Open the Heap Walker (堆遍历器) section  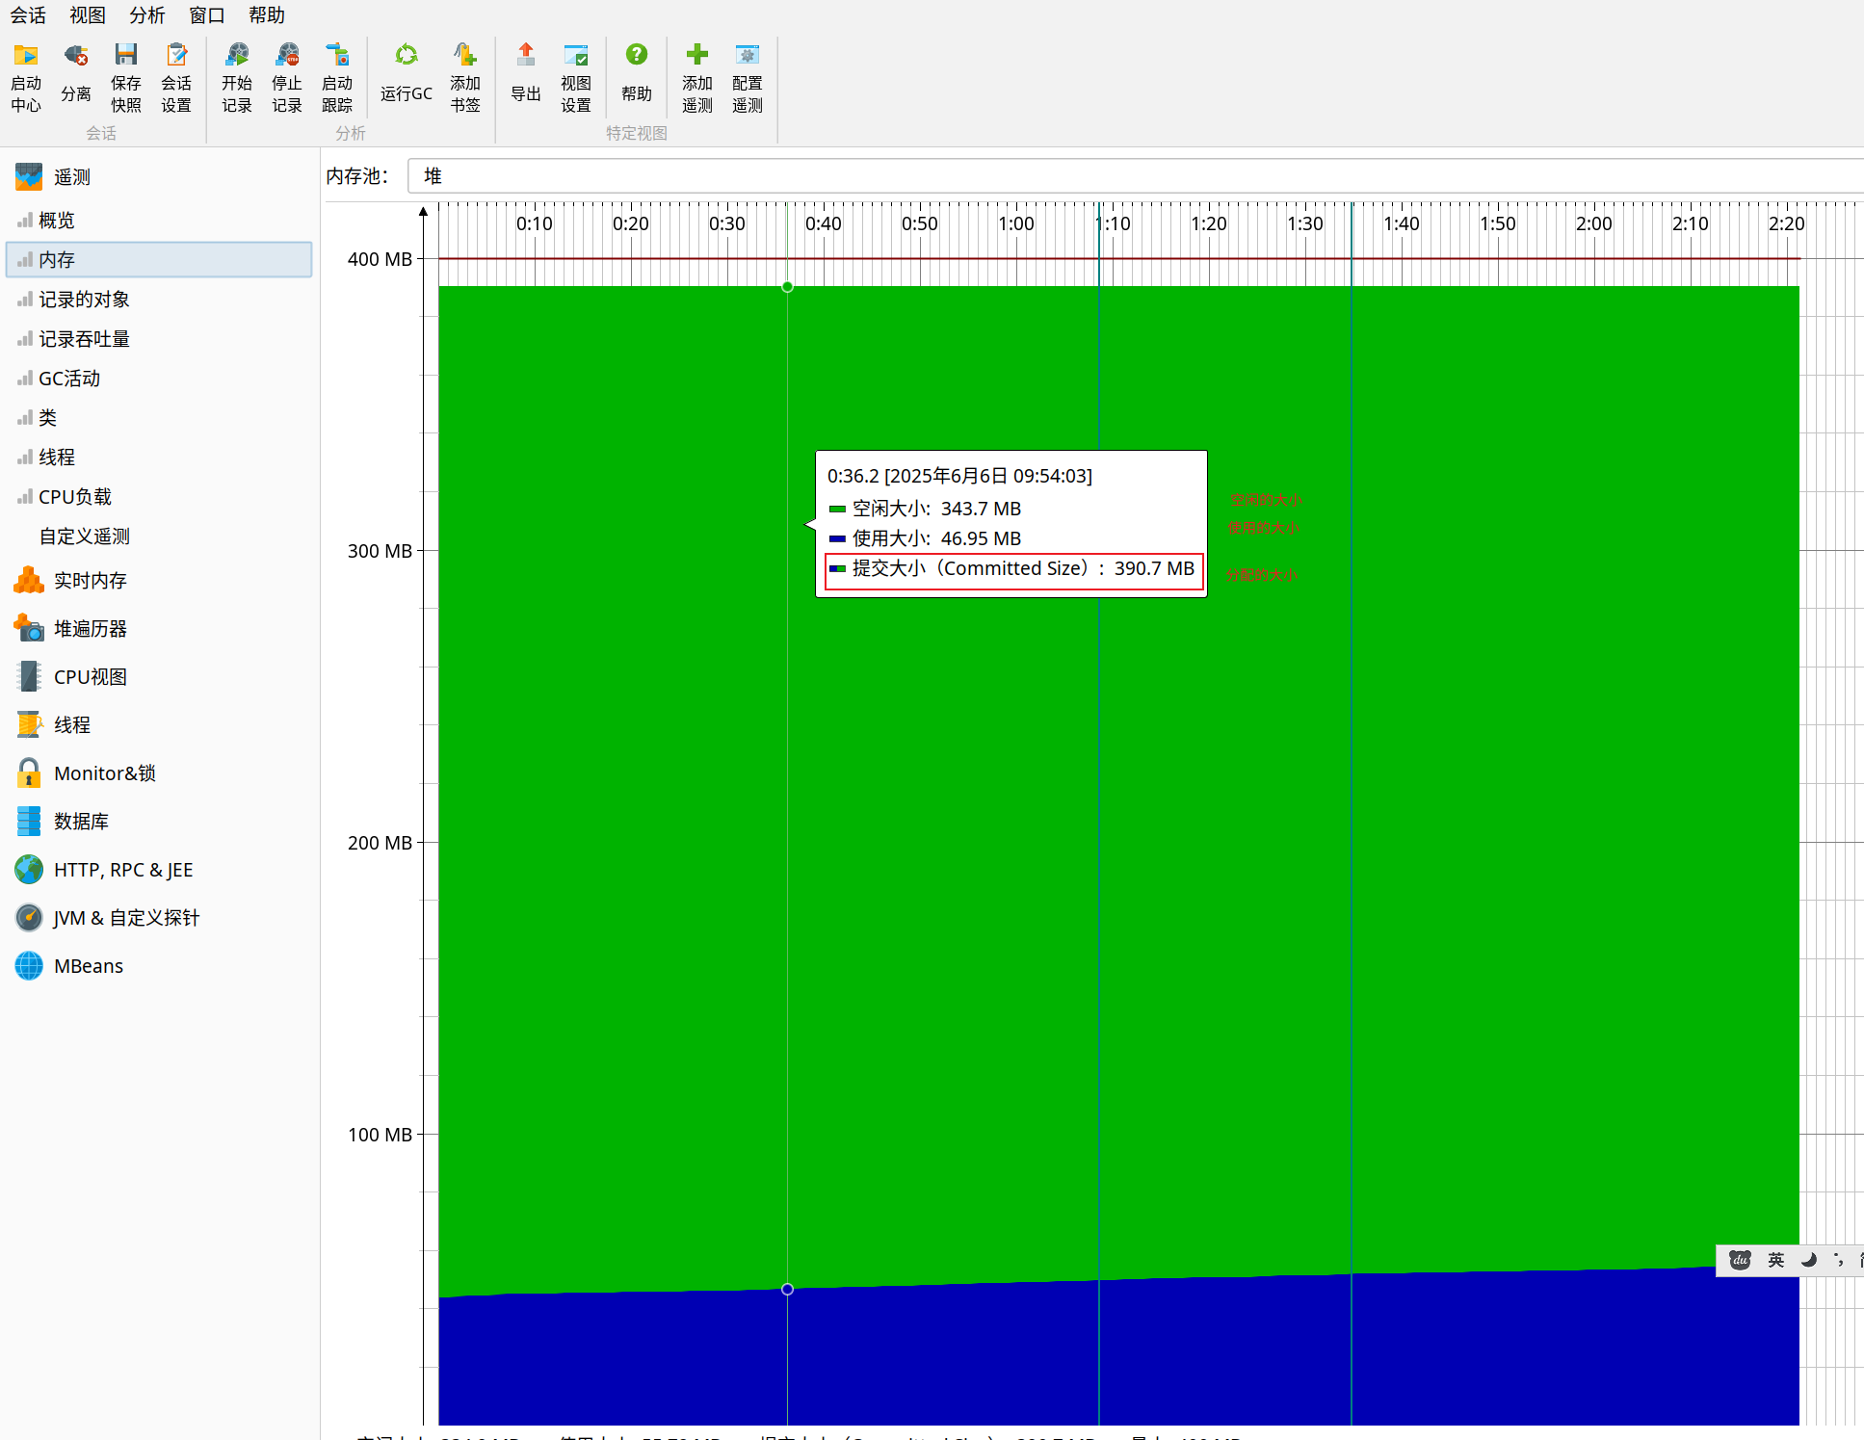(x=90, y=629)
